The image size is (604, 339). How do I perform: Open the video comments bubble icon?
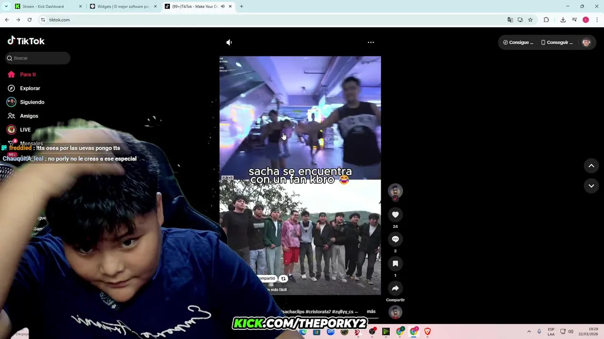[x=395, y=239]
